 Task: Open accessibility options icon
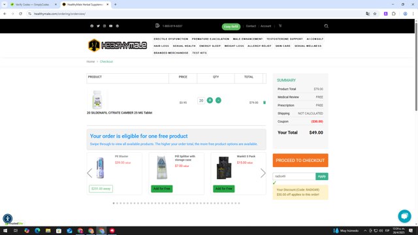7,219
